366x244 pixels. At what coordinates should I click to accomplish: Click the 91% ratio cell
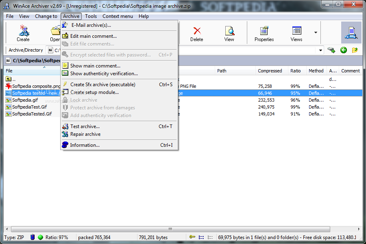(x=295, y=114)
